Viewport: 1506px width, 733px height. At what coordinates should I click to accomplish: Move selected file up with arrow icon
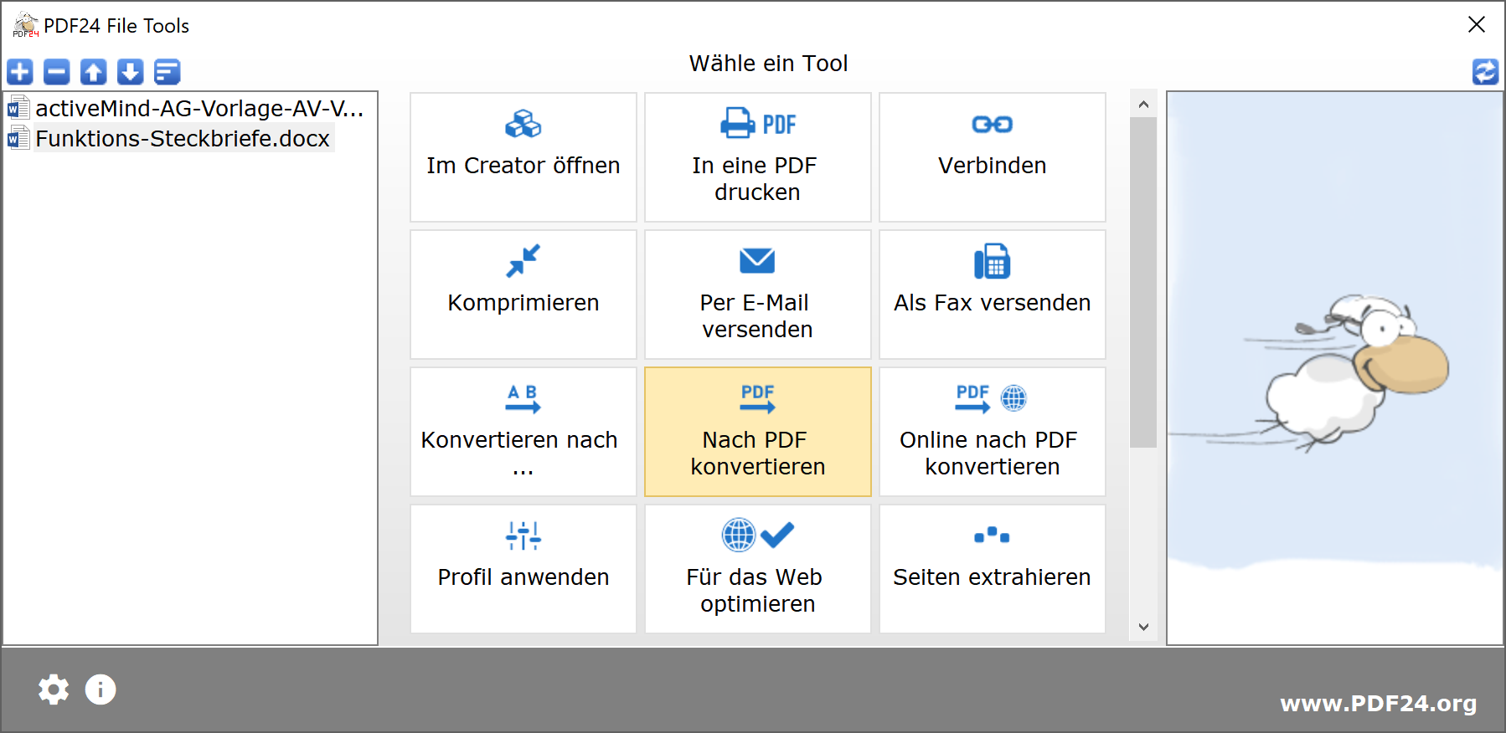click(94, 72)
